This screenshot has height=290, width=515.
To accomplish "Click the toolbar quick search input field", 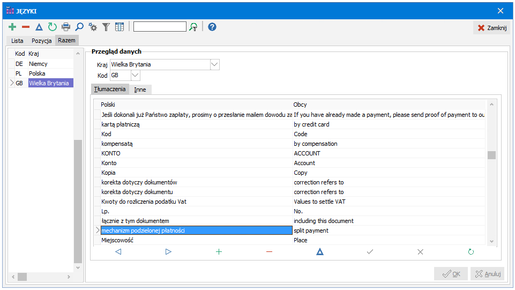I will [x=160, y=27].
